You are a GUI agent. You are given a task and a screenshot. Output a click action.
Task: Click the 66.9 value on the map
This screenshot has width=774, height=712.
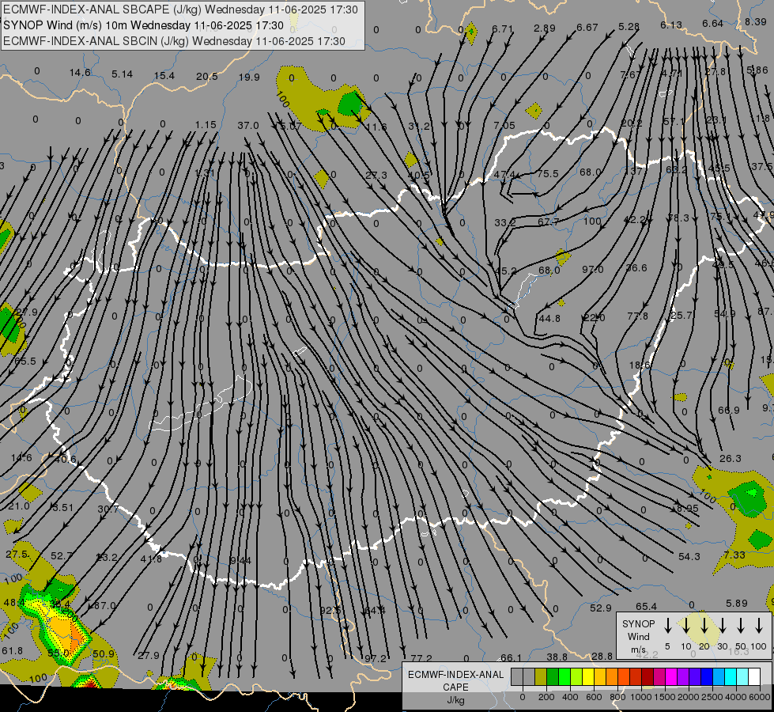click(729, 410)
